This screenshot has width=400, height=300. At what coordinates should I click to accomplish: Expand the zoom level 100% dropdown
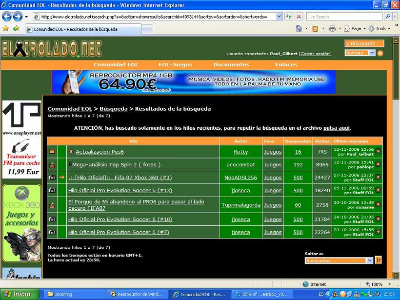pyautogui.click(x=390, y=284)
